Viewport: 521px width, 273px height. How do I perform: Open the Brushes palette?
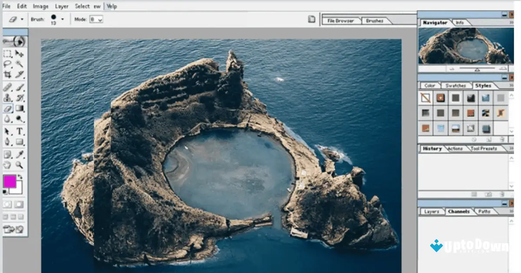pyautogui.click(x=375, y=20)
